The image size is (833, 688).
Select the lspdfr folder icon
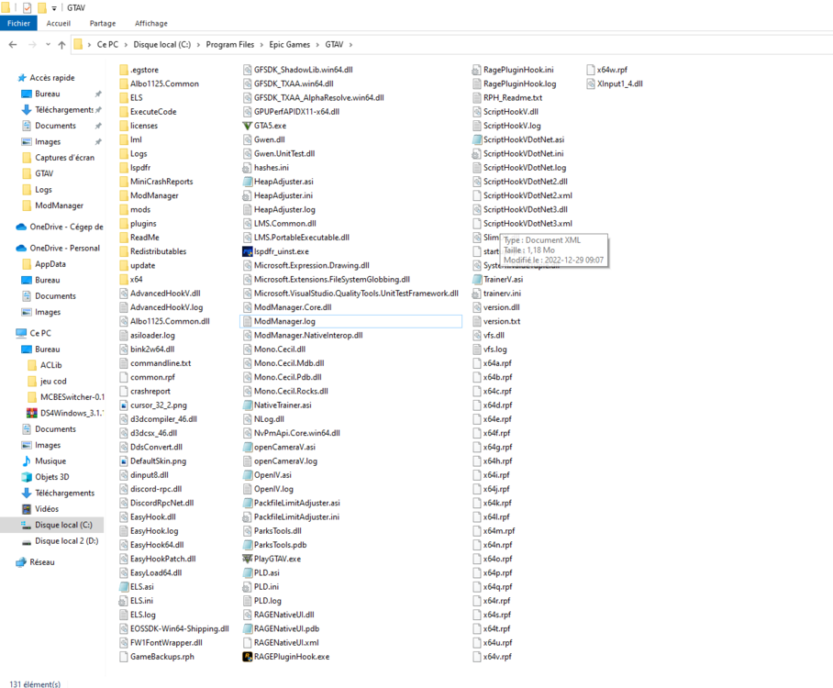tap(124, 168)
